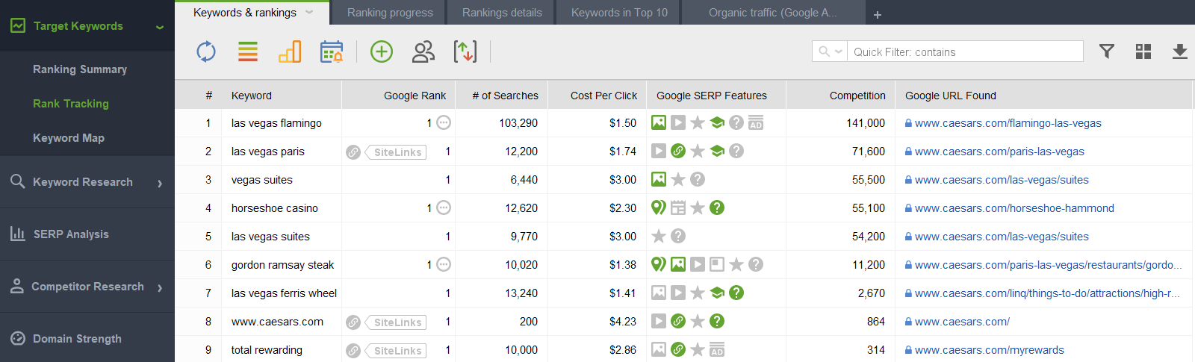Screen dimensions: 1195x362
Task: Click square snippet icon for gordon ramsay steak
Action: pyautogui.click(x=717, y=264)
